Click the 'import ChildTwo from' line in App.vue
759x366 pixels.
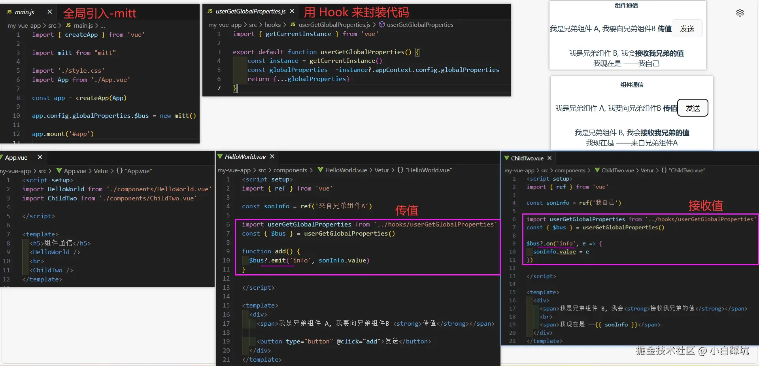[110, 198]
